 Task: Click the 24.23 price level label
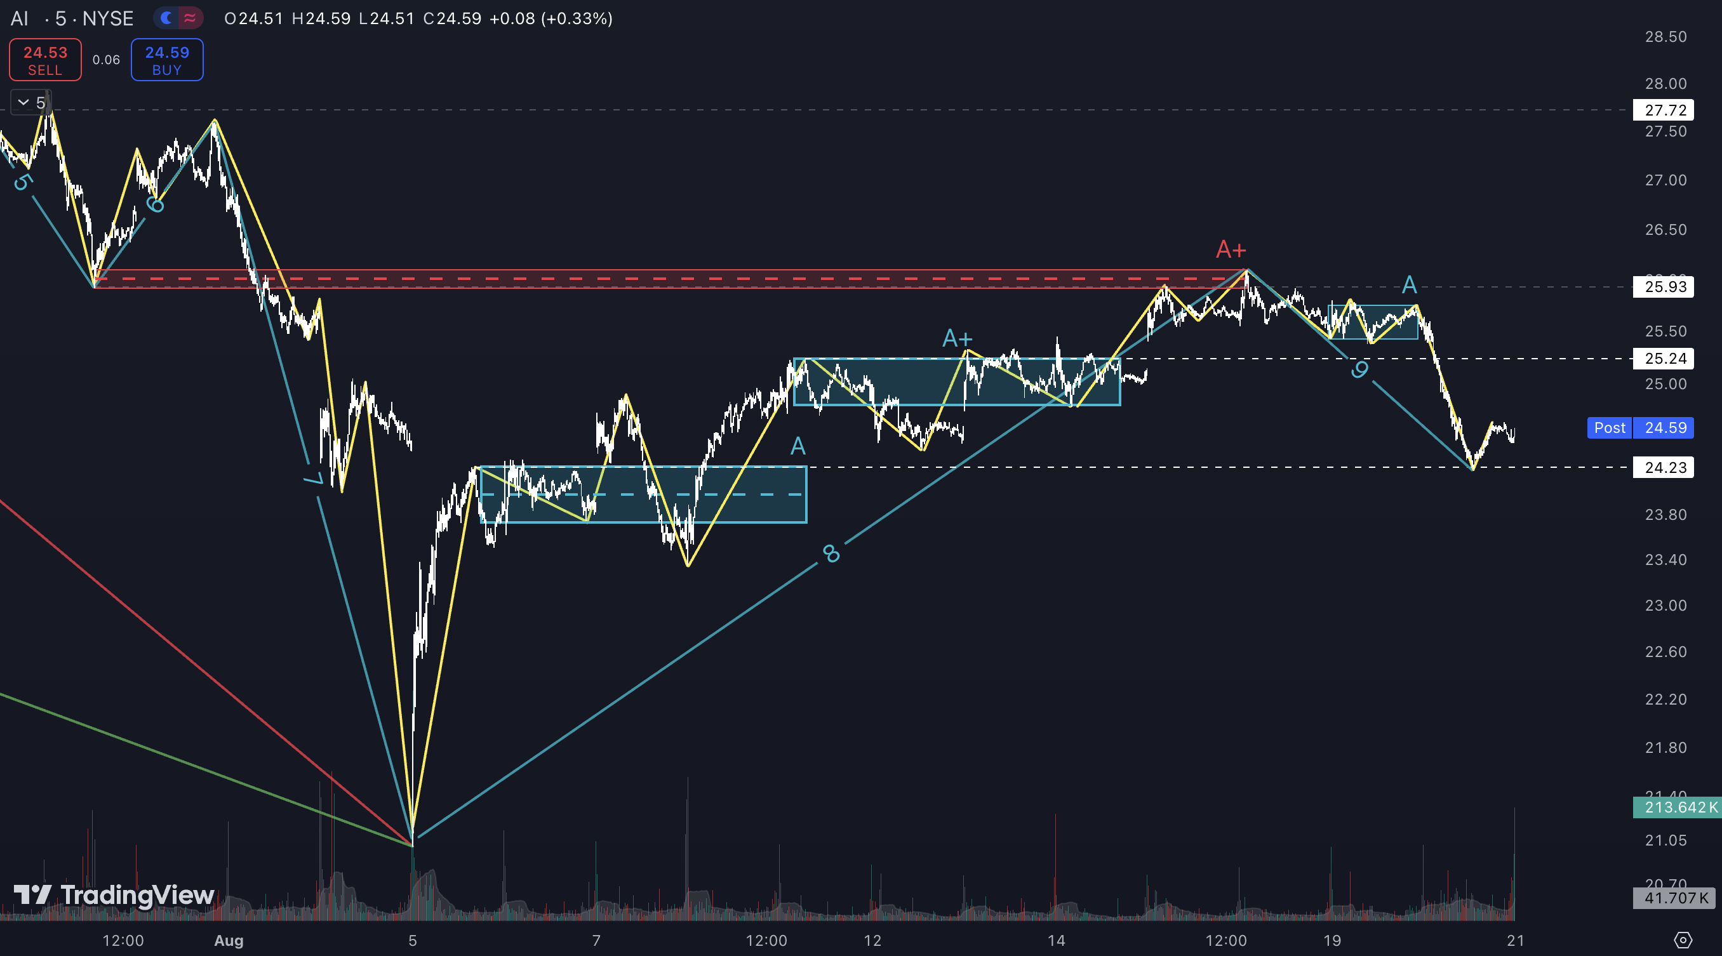[1664, 467]
